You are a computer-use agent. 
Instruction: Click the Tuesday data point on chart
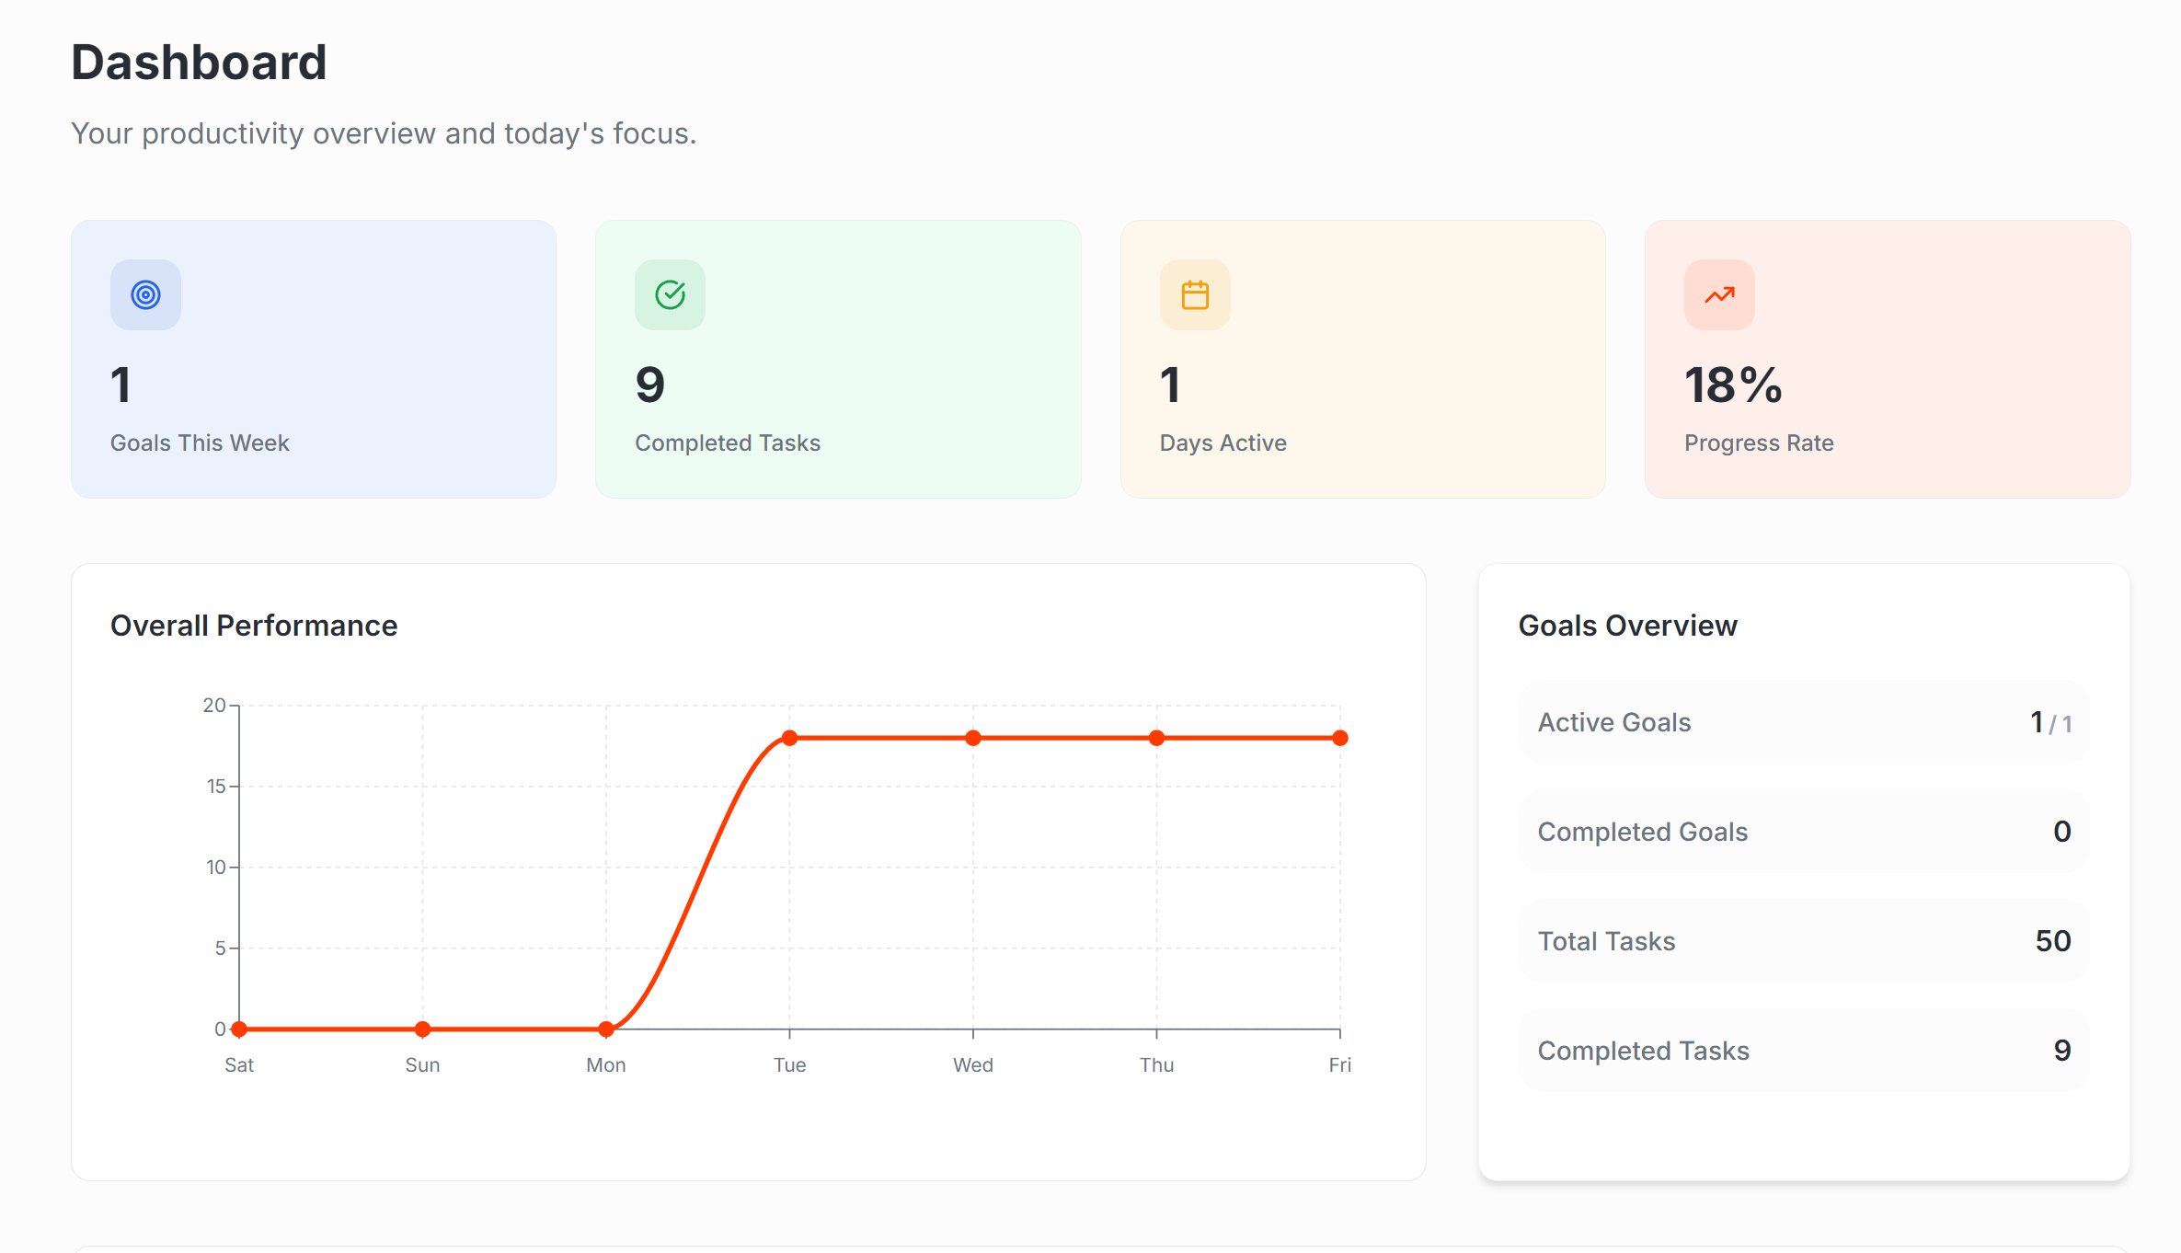coord(789,738)
